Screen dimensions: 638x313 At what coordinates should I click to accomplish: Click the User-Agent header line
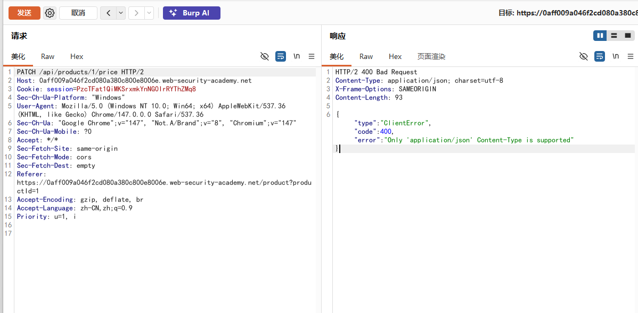pos(151,110)
